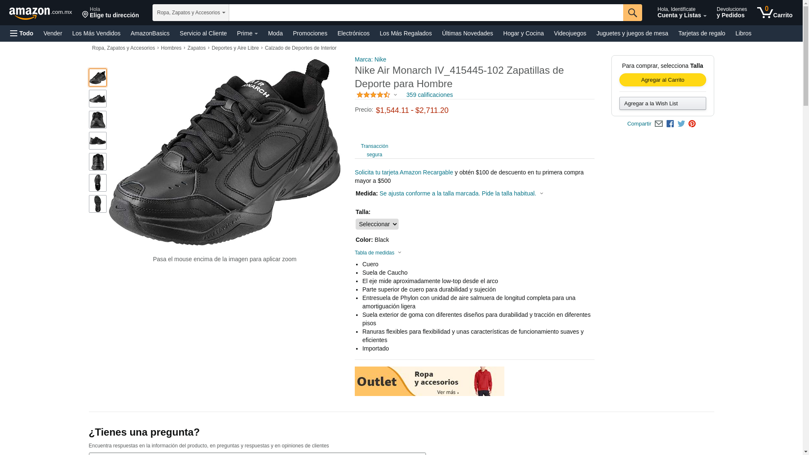The width and height of the screenshot is (809, 455).
Task: Expand the star rating breakdown arrow
Action: coord(395,95)
